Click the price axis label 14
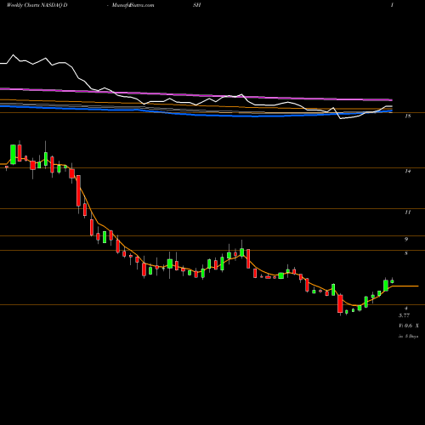This screenshot has width=425, height=425. (x=408, y=171)
